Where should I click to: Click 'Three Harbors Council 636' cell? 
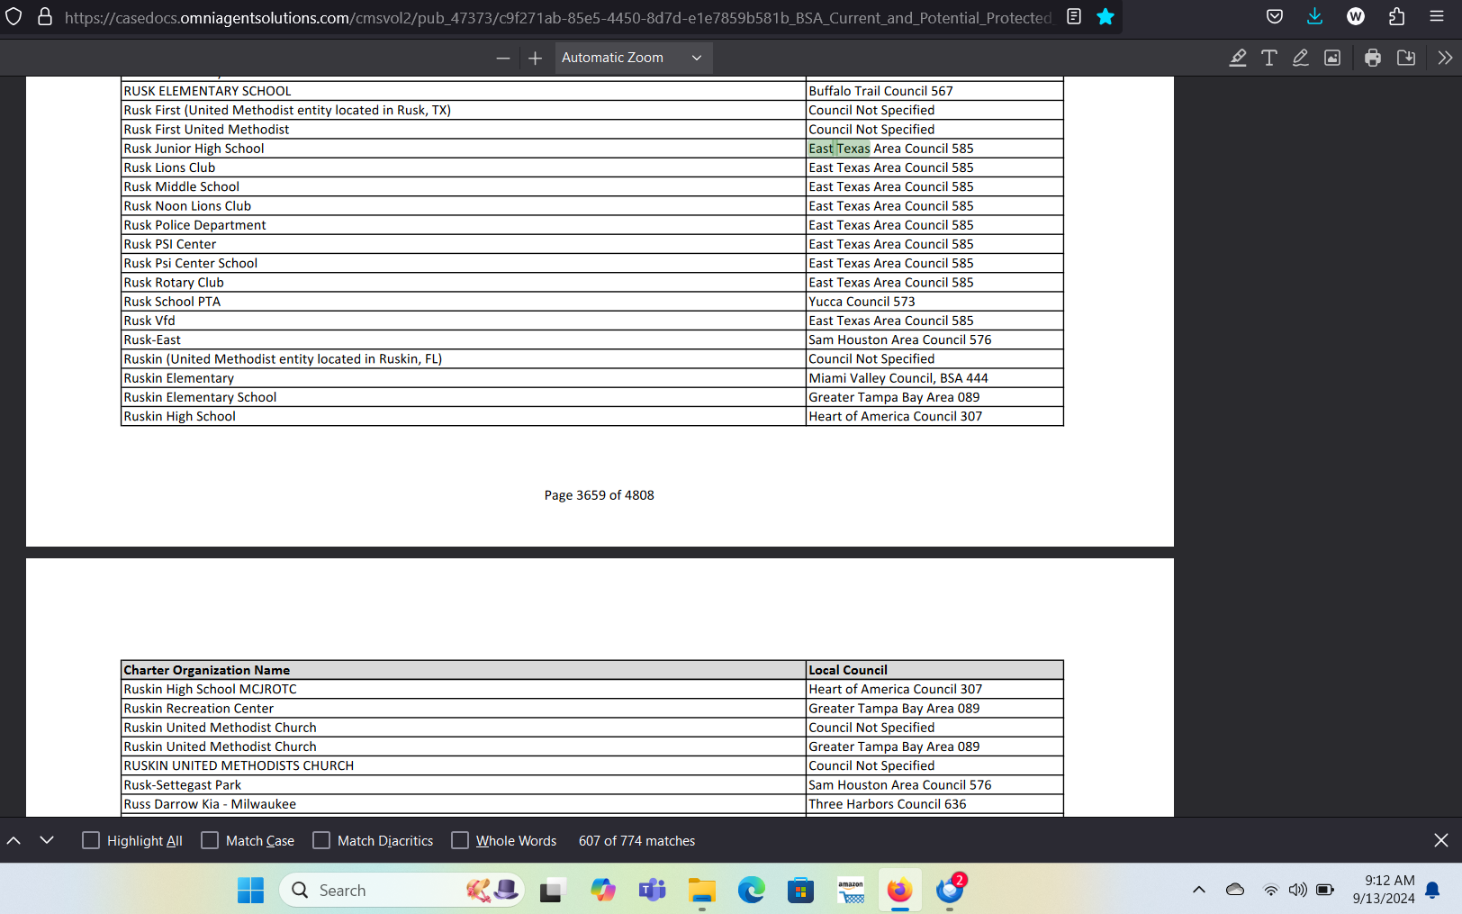[934, 804]
